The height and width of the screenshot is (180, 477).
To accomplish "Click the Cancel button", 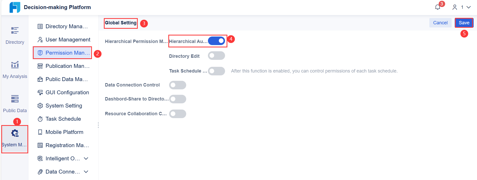I will click(440, 23).
